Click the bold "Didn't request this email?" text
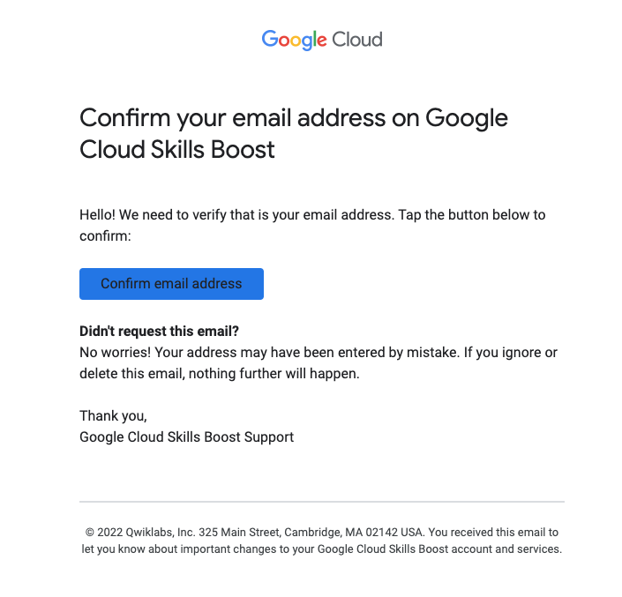 [x=160, y=332]
